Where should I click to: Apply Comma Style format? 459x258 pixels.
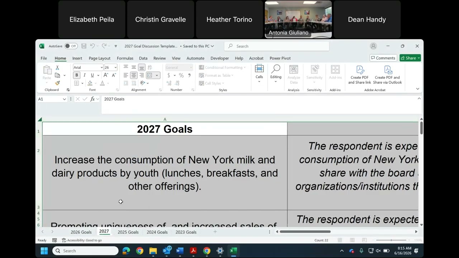click(x=189, y=75)
